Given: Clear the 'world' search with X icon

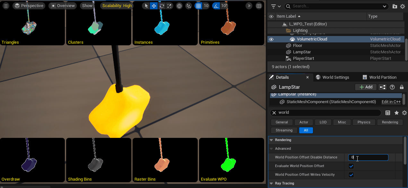Looking at the screenshot, I should 274,113.
